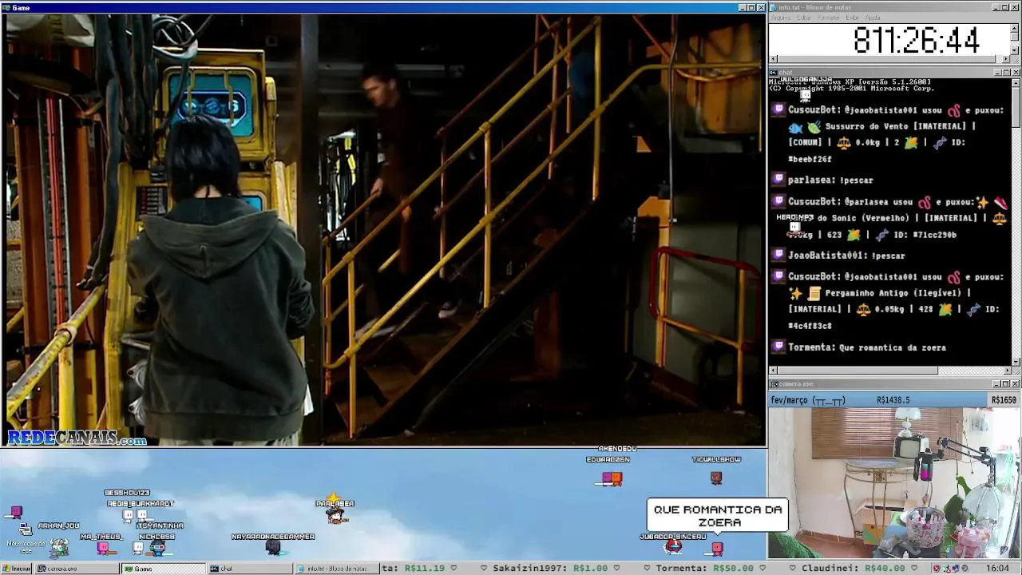The height and width of the screenshot is (575, 1022).
Task: Click the Notepad horizontal scroll right arrow
Action: [1007, 58]
